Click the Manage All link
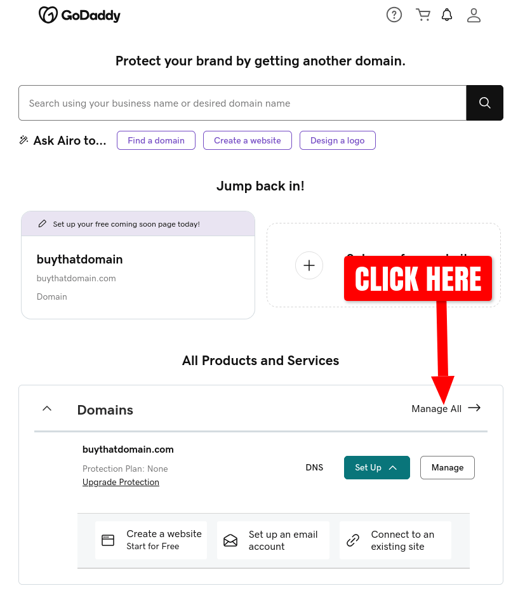The image size is (518, 593). click(x=436, y=408)
